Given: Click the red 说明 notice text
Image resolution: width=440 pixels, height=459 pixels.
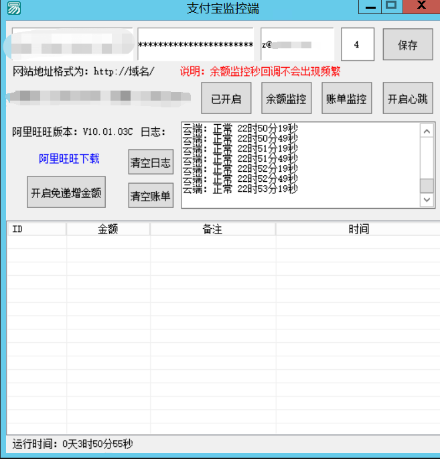Looking at the screenshot, I should pyautogui.click(x=260, y=71).
